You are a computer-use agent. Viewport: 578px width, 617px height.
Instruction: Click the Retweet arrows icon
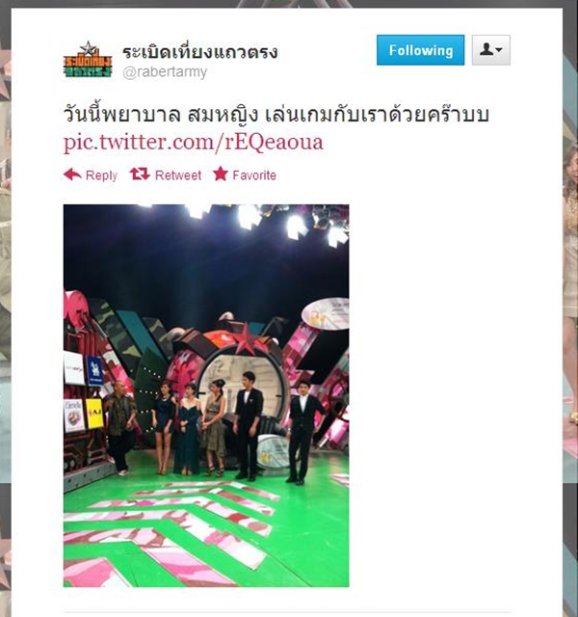[140, 174]
